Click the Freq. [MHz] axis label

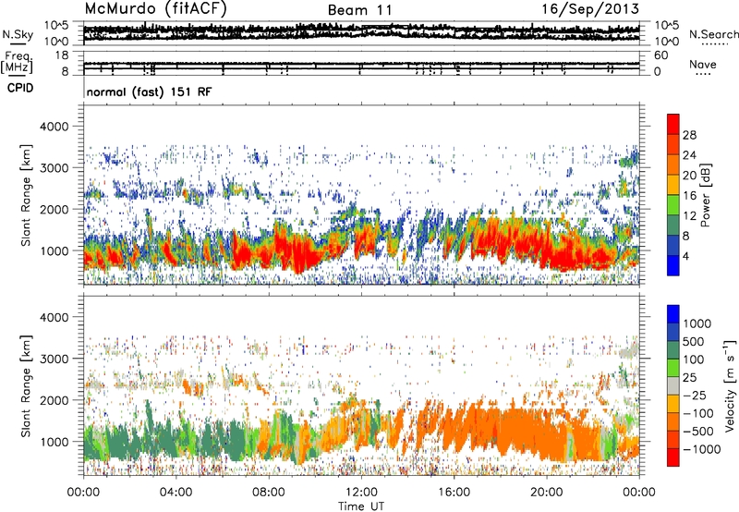coord(18,63)
